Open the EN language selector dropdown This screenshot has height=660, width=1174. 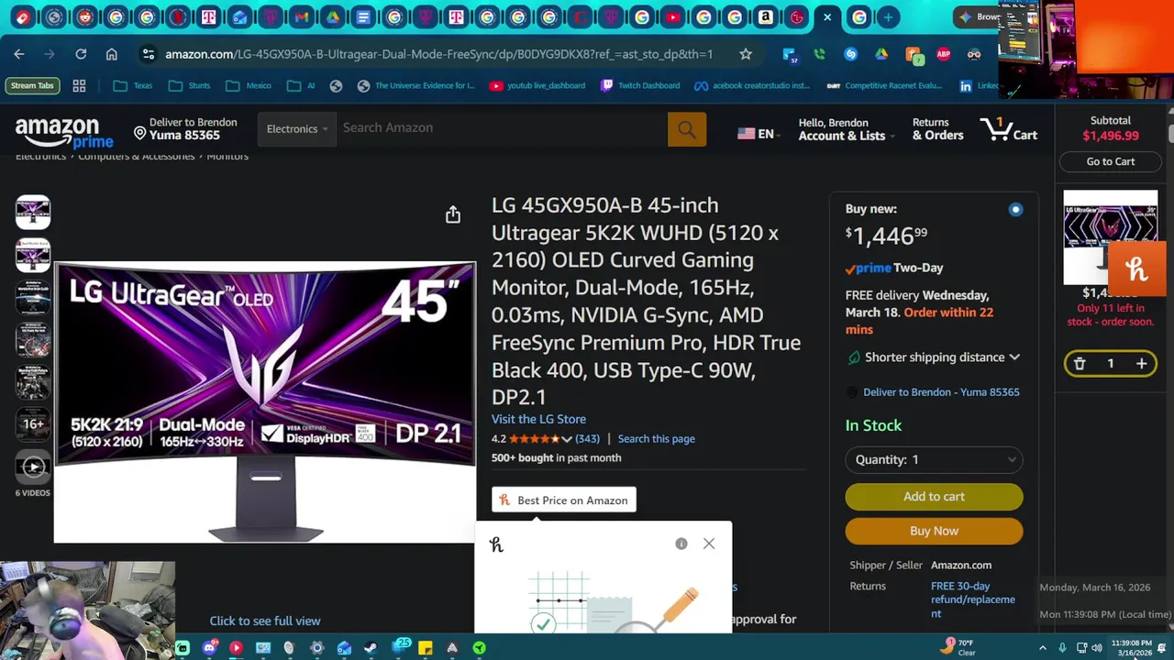[759, 134]
